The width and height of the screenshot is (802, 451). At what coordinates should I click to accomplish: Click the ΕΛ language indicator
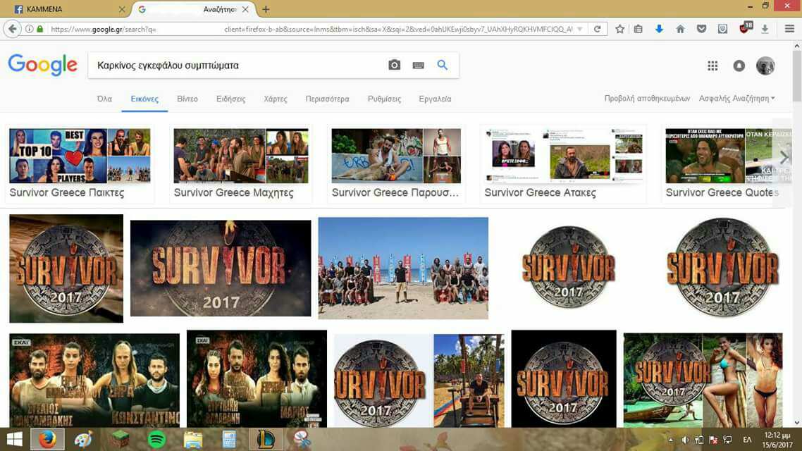tap(747, 440)
